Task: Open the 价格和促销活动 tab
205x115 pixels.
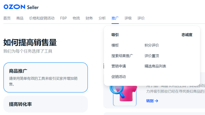Action: click(42, 18)
